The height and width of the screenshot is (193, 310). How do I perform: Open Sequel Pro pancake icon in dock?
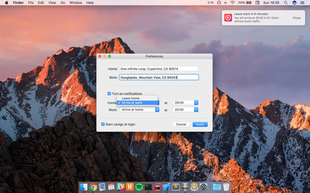[x=194, y=187]
